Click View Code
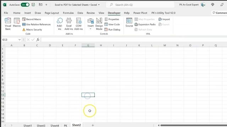This screenshot has height=127, width=227. click(x=112, y=24)
